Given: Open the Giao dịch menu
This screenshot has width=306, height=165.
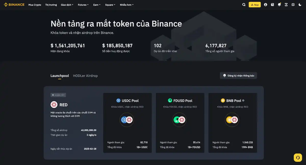Looking at the screenshot, I should tap(67, 5).
